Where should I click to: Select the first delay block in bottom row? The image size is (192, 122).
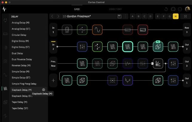point(67,80)
